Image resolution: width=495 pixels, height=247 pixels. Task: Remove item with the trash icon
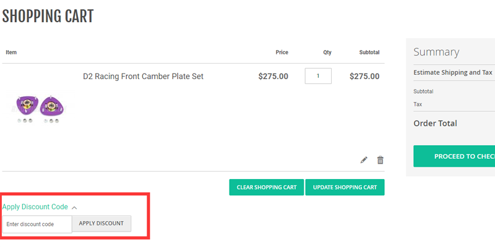tap(381, 160)
